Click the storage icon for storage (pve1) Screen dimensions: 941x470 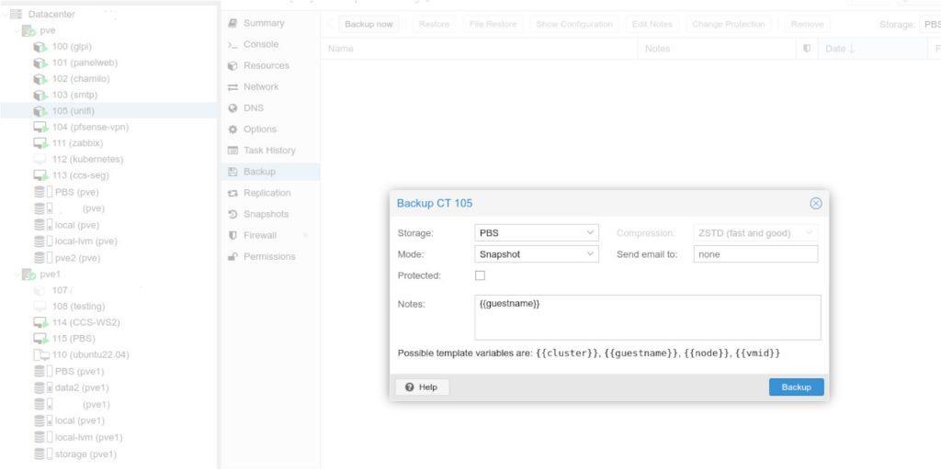coord(42,453)
